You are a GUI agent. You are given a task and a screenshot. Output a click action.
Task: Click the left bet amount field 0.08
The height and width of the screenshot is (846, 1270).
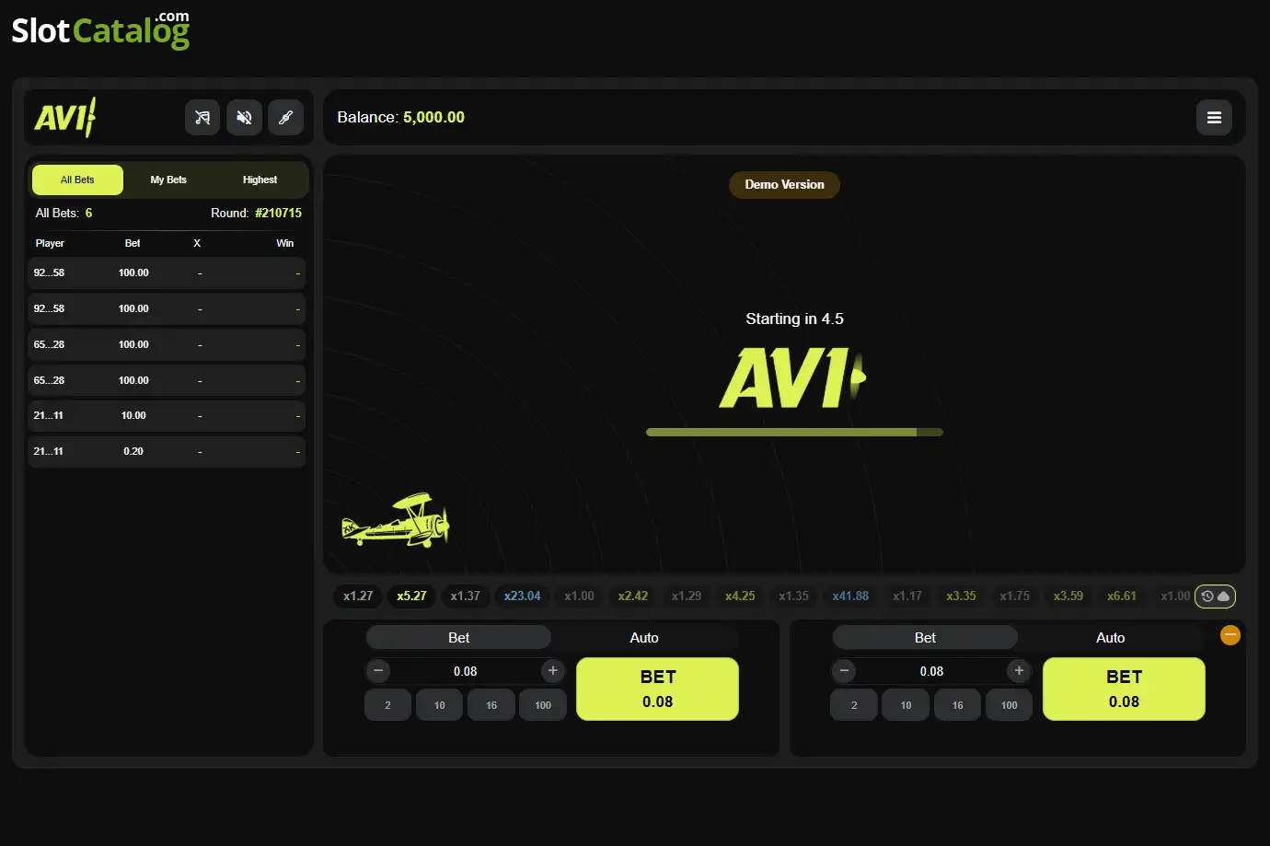click(466, 671)
